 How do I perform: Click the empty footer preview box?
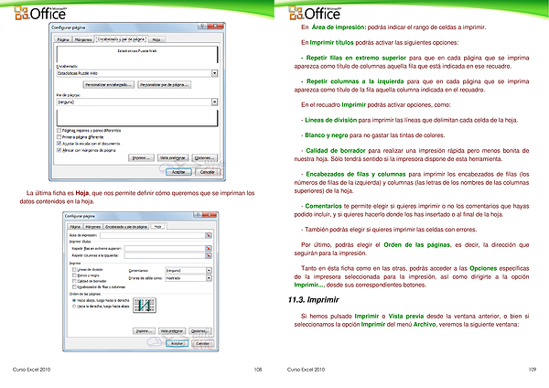tap(137, 117)
